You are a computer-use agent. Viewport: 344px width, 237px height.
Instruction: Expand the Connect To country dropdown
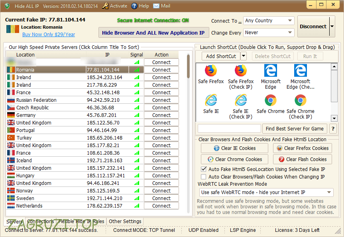(x=268, y=21)
